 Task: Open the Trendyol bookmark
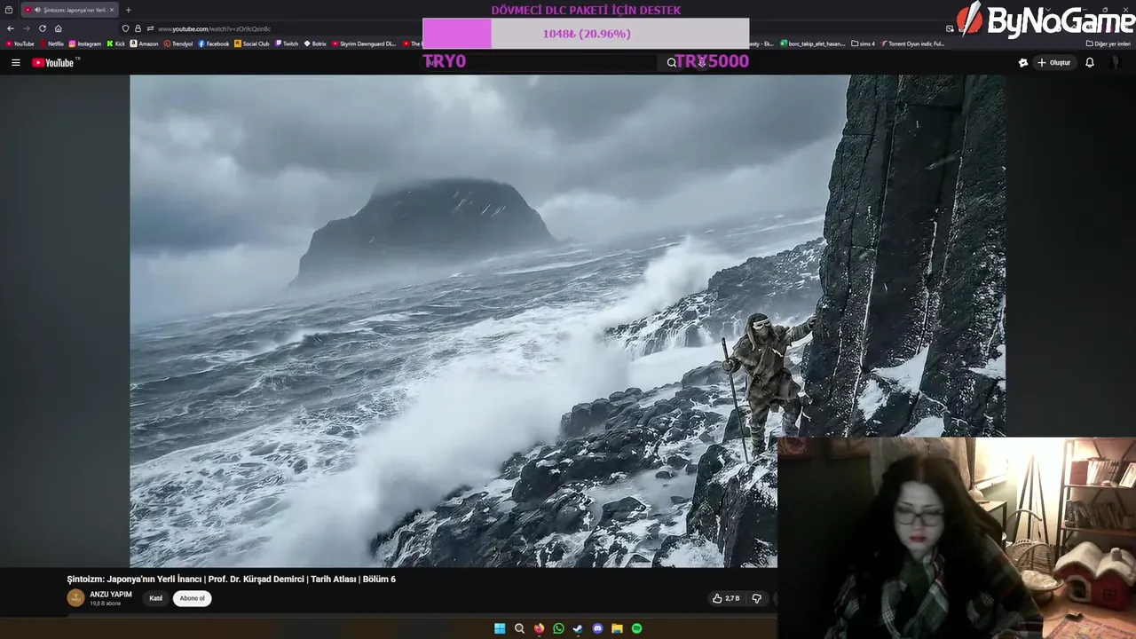pyautogui.click(x=178, y=43)
